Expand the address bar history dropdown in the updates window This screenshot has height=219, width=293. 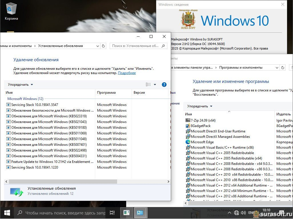tap(98, 46)
